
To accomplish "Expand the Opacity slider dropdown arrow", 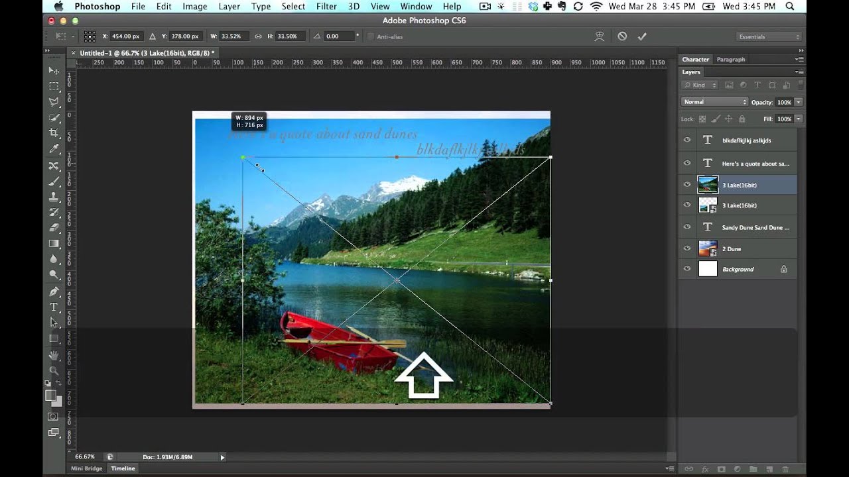I will tap(798, 102).
